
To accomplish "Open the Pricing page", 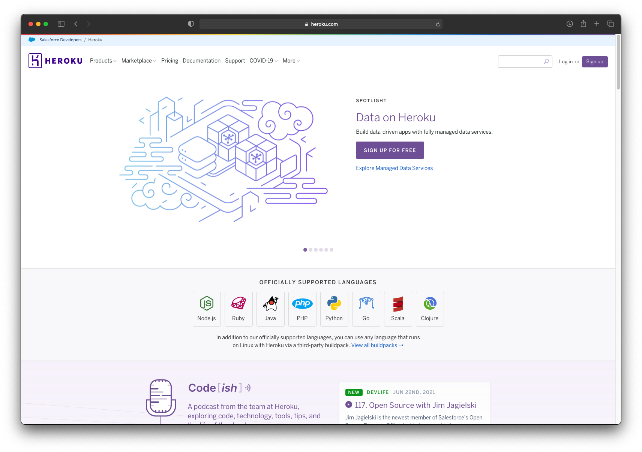I will pos(169,61).
